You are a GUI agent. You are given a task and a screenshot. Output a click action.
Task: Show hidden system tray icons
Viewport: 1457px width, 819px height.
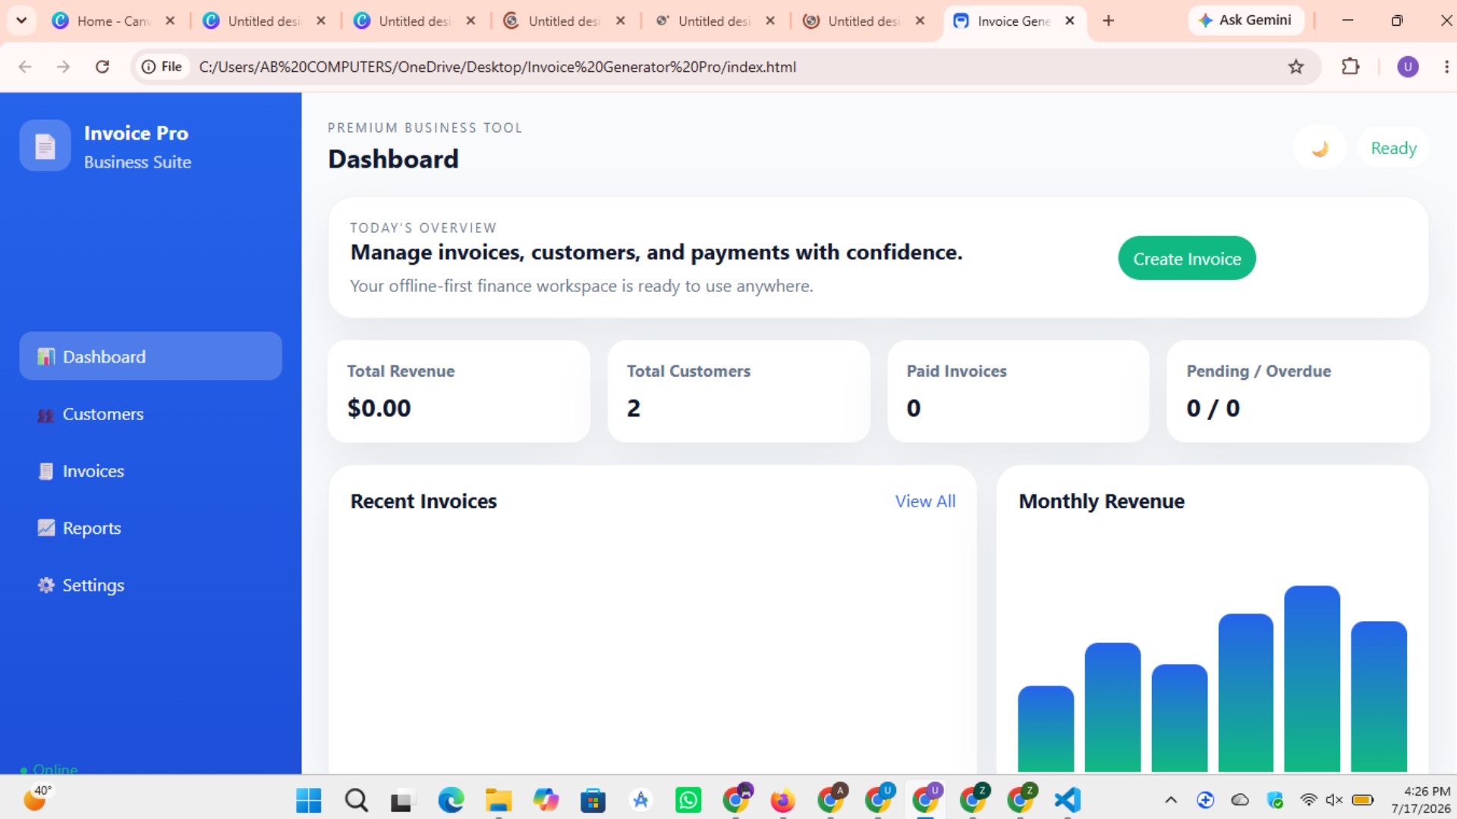[1171, 800]
